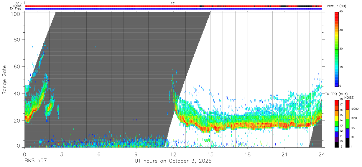362x167 pixels.
Task: Click the 12 tick on the UT hours axis
Action: tap(173, 154)
